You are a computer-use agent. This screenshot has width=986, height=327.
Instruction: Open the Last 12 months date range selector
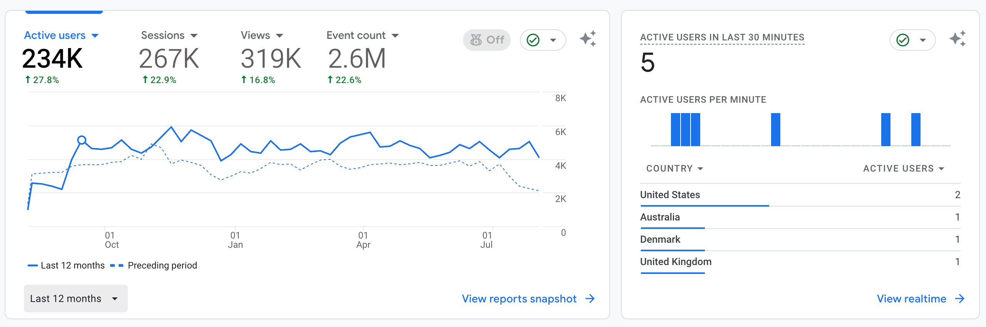click(75, 299)
